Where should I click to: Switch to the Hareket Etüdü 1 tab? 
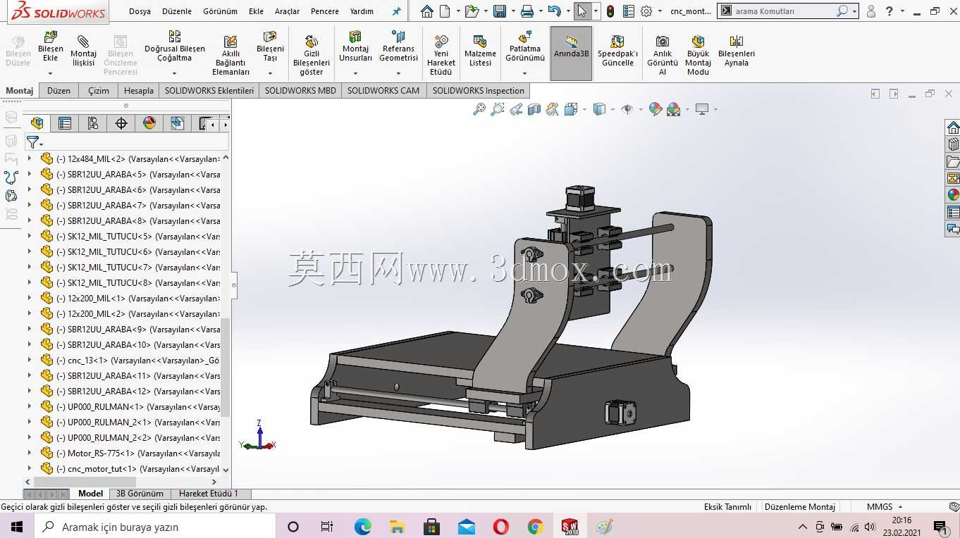[208, 494]
